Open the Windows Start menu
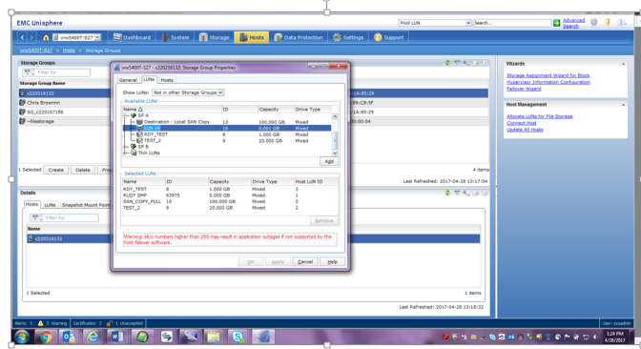 [22, 337]
